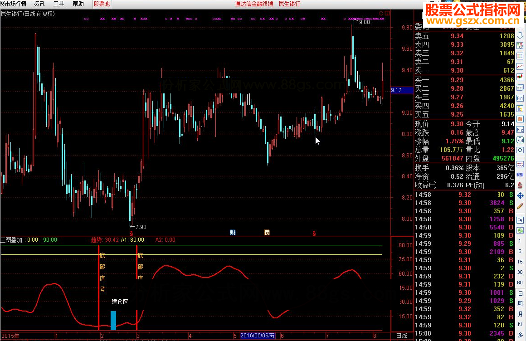Image resolution: width=526 pixels, height=341 pixels.
Task: Click the red diamond icon at chart top-right
Action: coord(381,13)
